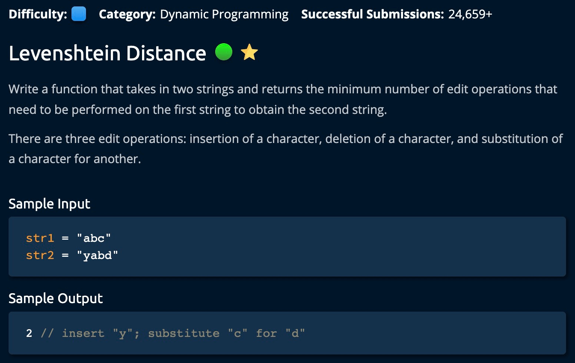Screen dimensions: 575x363
Task: Click the Successful Submissions label
Action: (372, 14)
